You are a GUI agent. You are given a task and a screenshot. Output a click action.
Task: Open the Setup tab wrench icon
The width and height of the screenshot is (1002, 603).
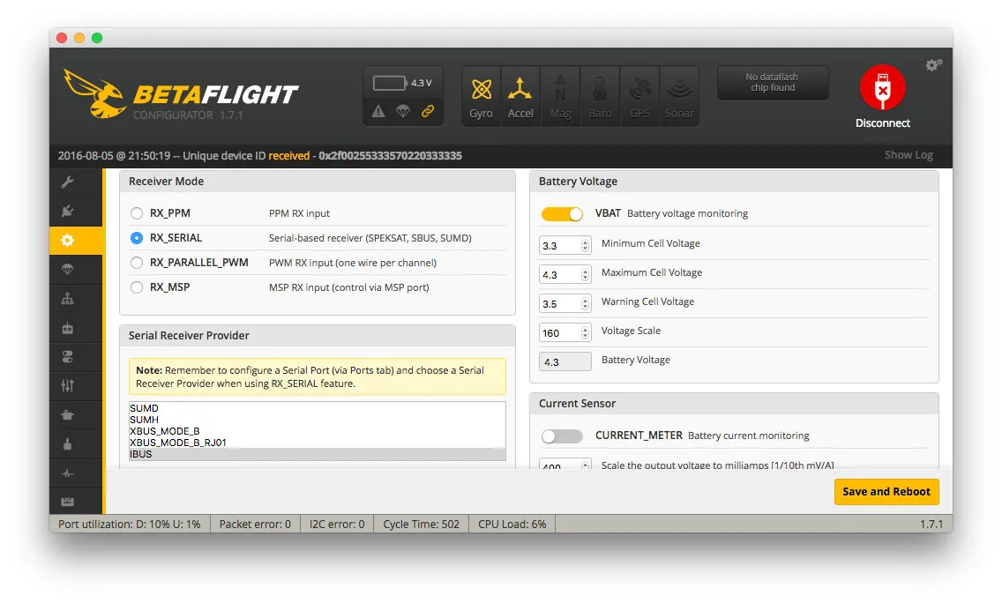(68, 182)
